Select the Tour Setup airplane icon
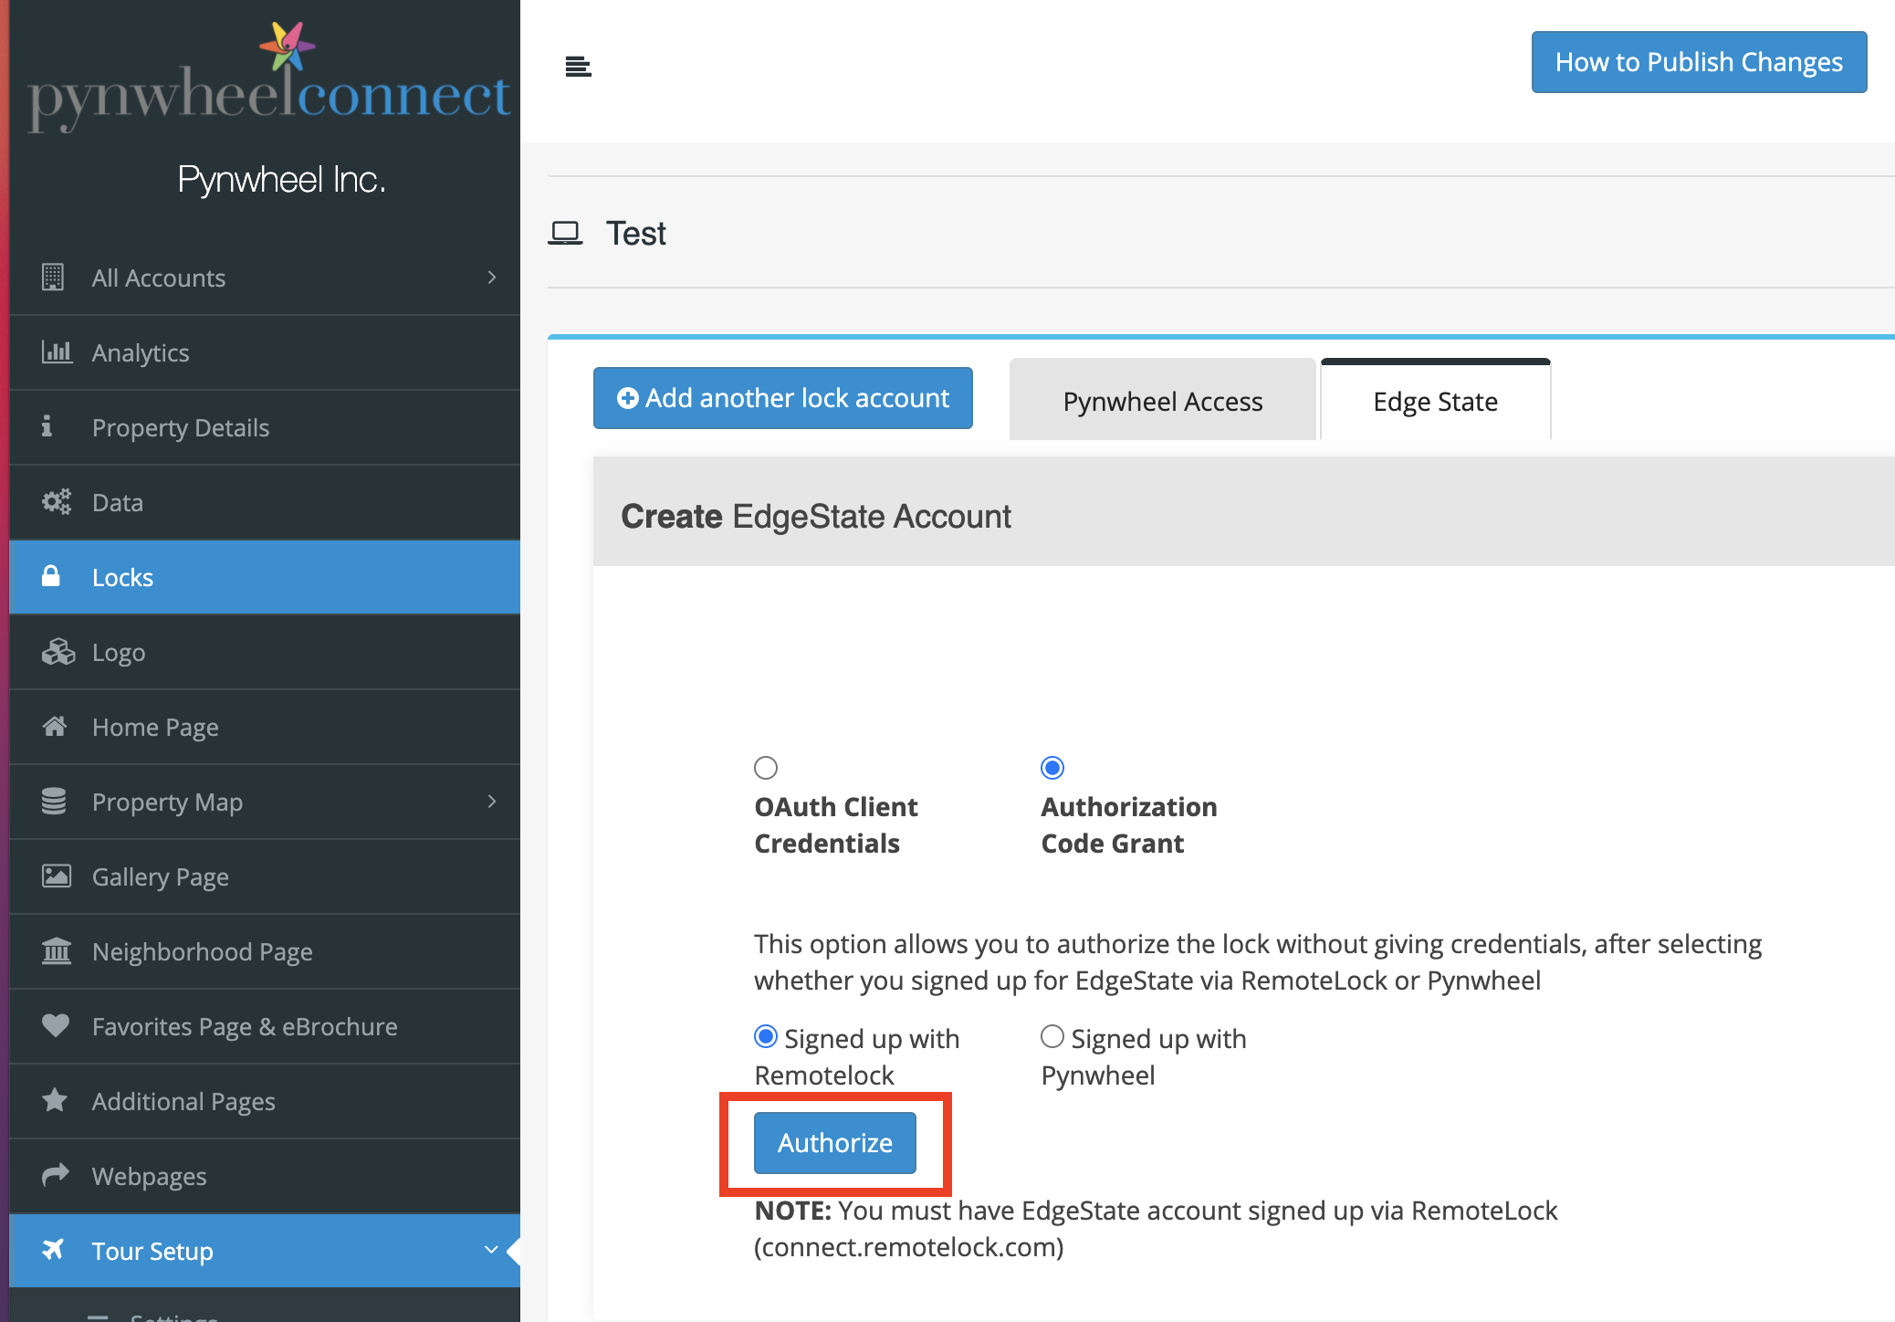Image resolution: width=1895 pixels, height=1322 pixels. coord(55,1251)
